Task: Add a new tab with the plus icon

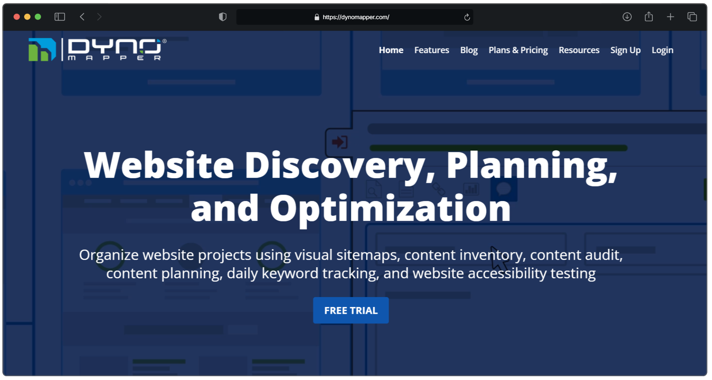Action: pyautogui.click(x=670, y=17)
